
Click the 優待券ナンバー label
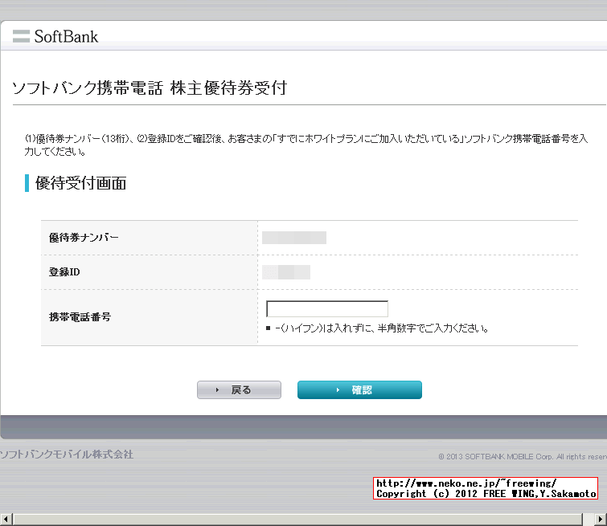click(x=84, y=238)
